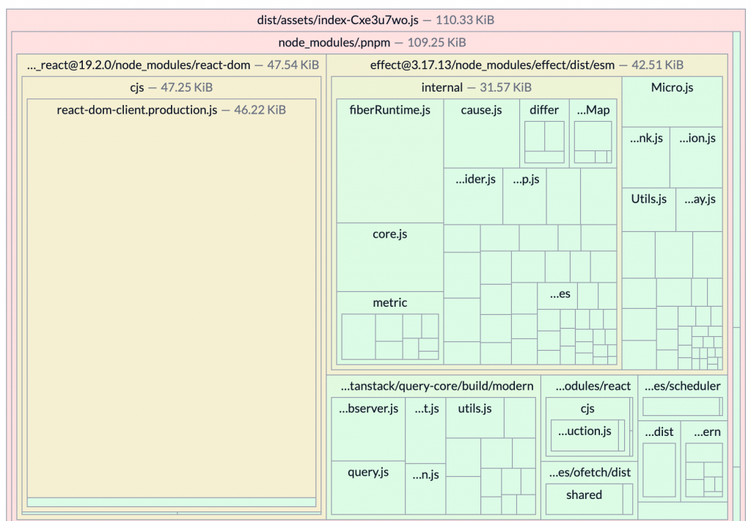Open the effect/dist/esm 42.51 KiB header
Image resolution: width=751 pixels, height=521 pixels.
(x=527, y=65)
